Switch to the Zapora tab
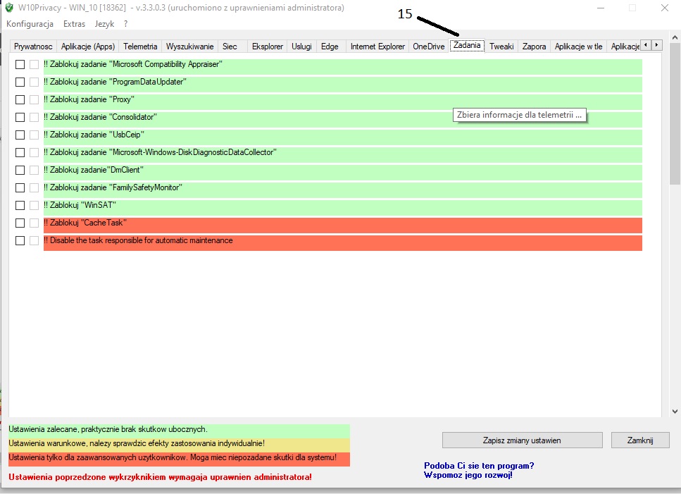 coord(535,47)
